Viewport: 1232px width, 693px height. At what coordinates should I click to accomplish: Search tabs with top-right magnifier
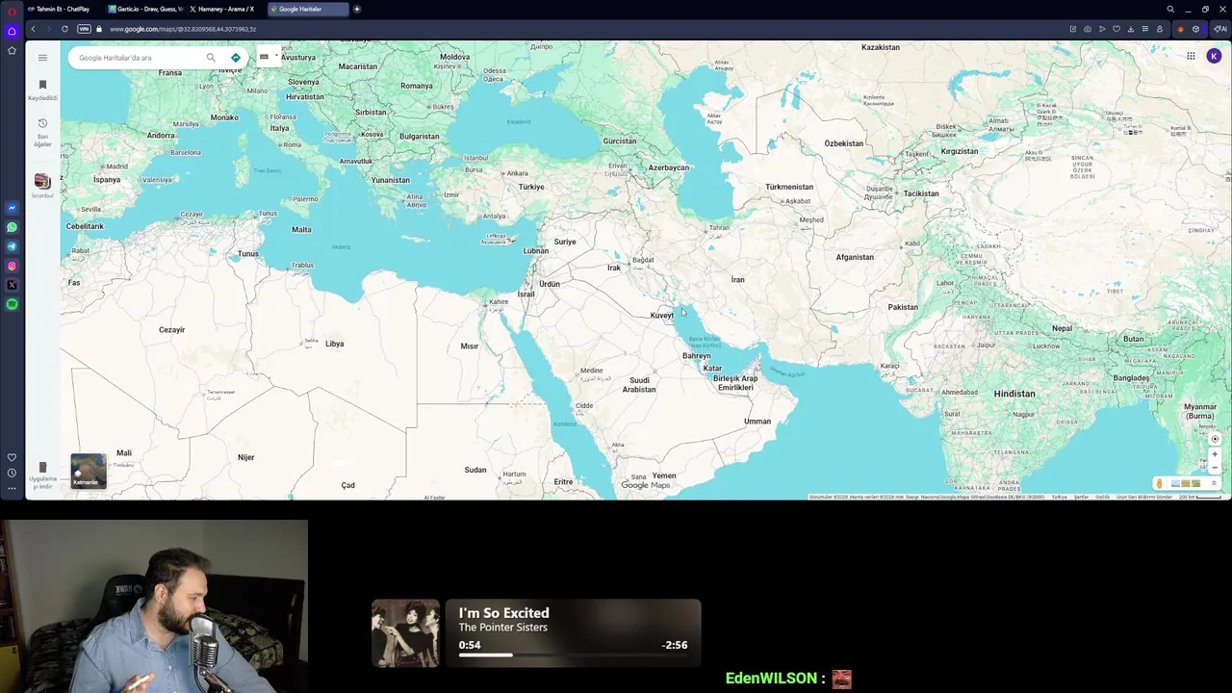[x=1170, y=9]
